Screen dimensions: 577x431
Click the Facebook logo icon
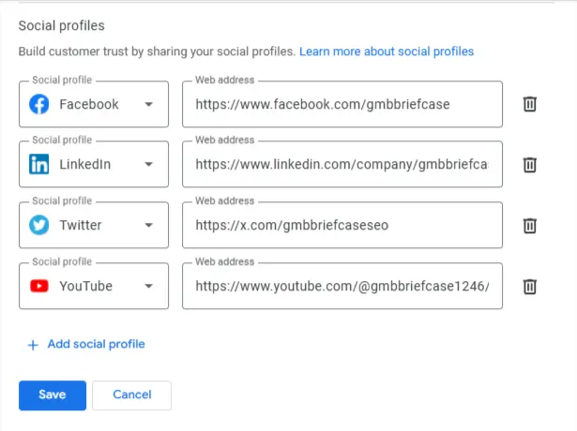[39, 104]
